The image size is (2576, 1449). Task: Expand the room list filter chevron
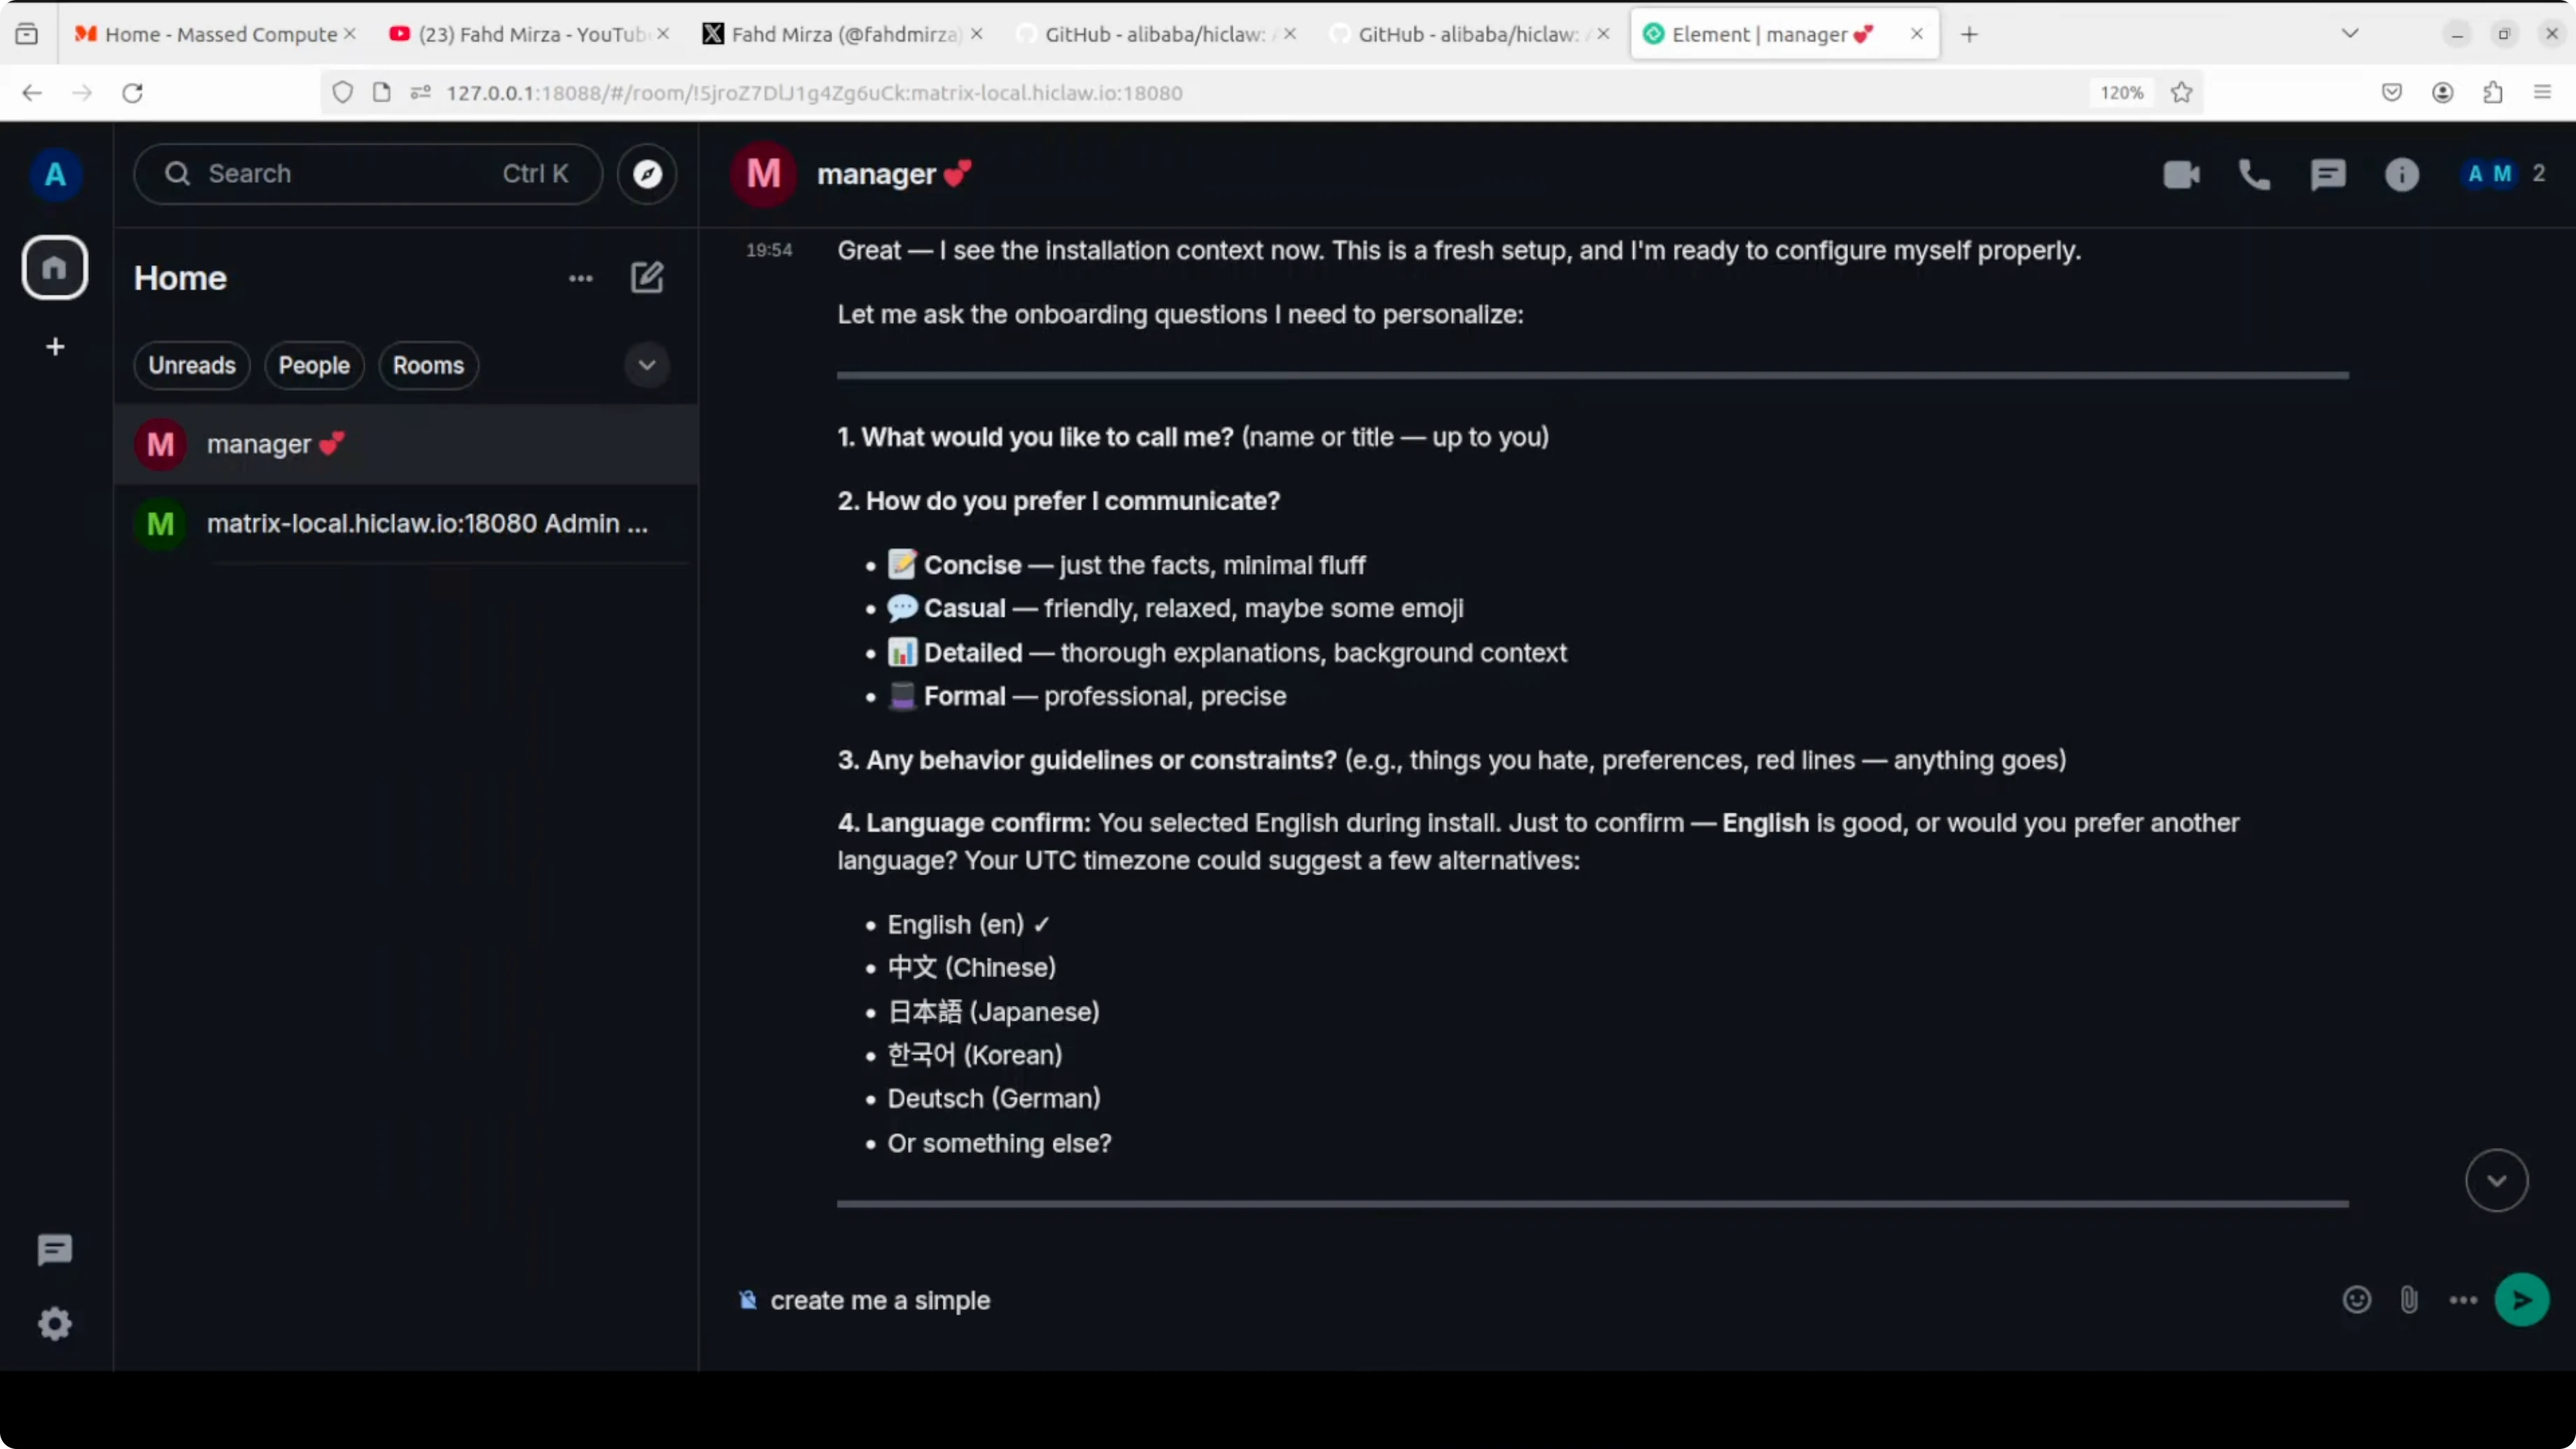(646, 365)
